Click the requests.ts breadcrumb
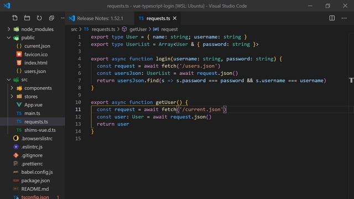 (103, 29)
